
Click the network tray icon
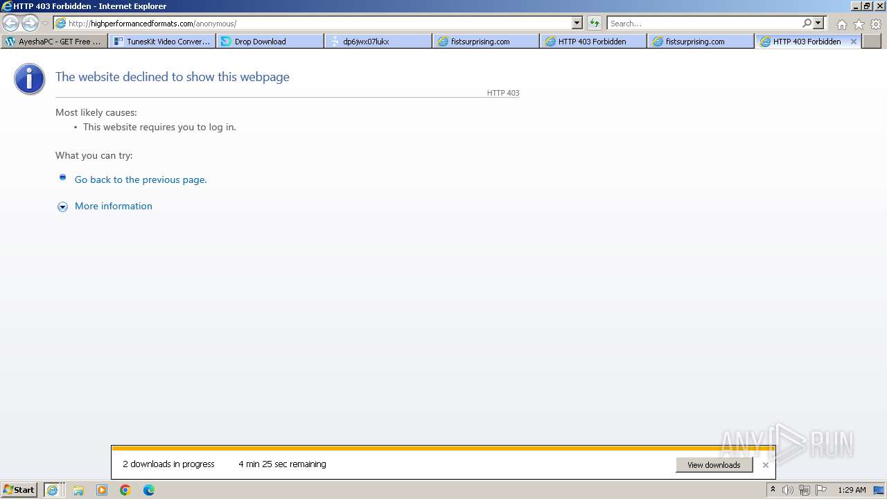click(805, 490)
